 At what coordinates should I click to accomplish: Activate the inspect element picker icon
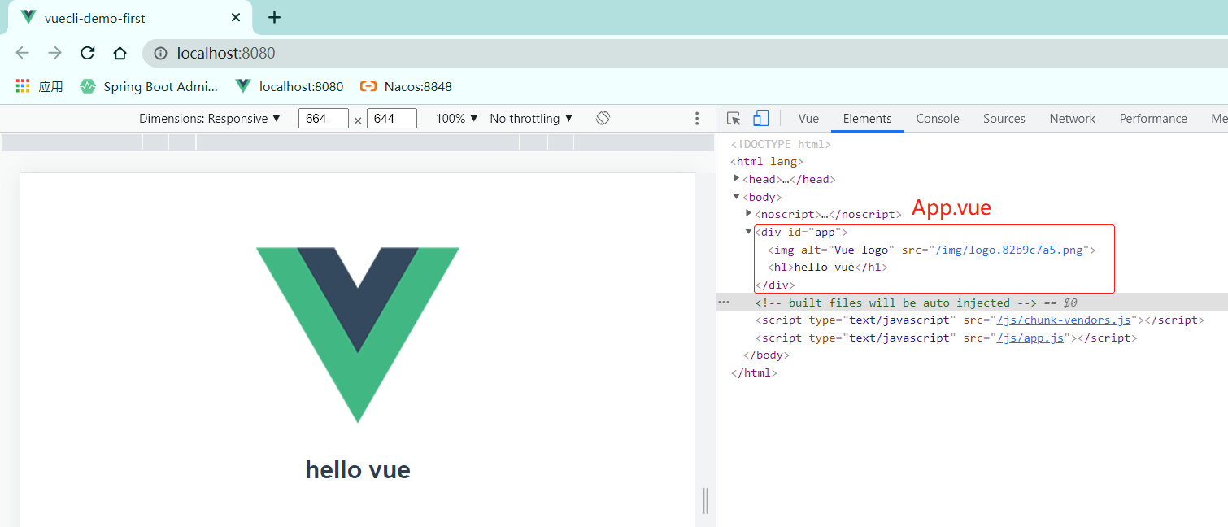click(x=734, y=119)
